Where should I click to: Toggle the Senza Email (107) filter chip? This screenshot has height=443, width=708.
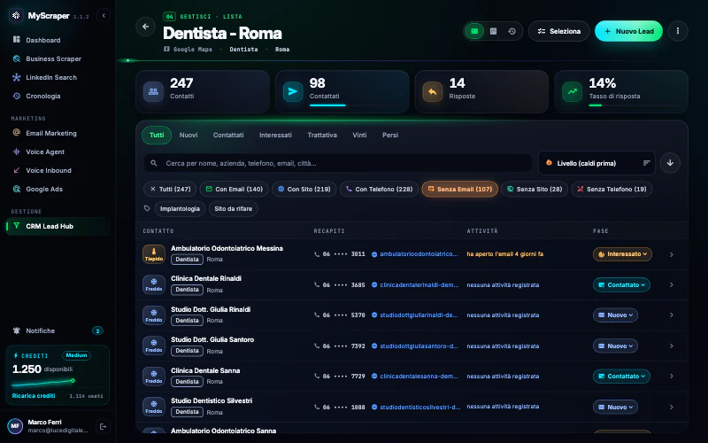click(459, 189)
